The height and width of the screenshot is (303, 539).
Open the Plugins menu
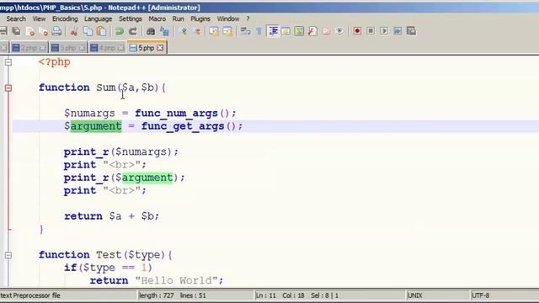click(200, 19)
